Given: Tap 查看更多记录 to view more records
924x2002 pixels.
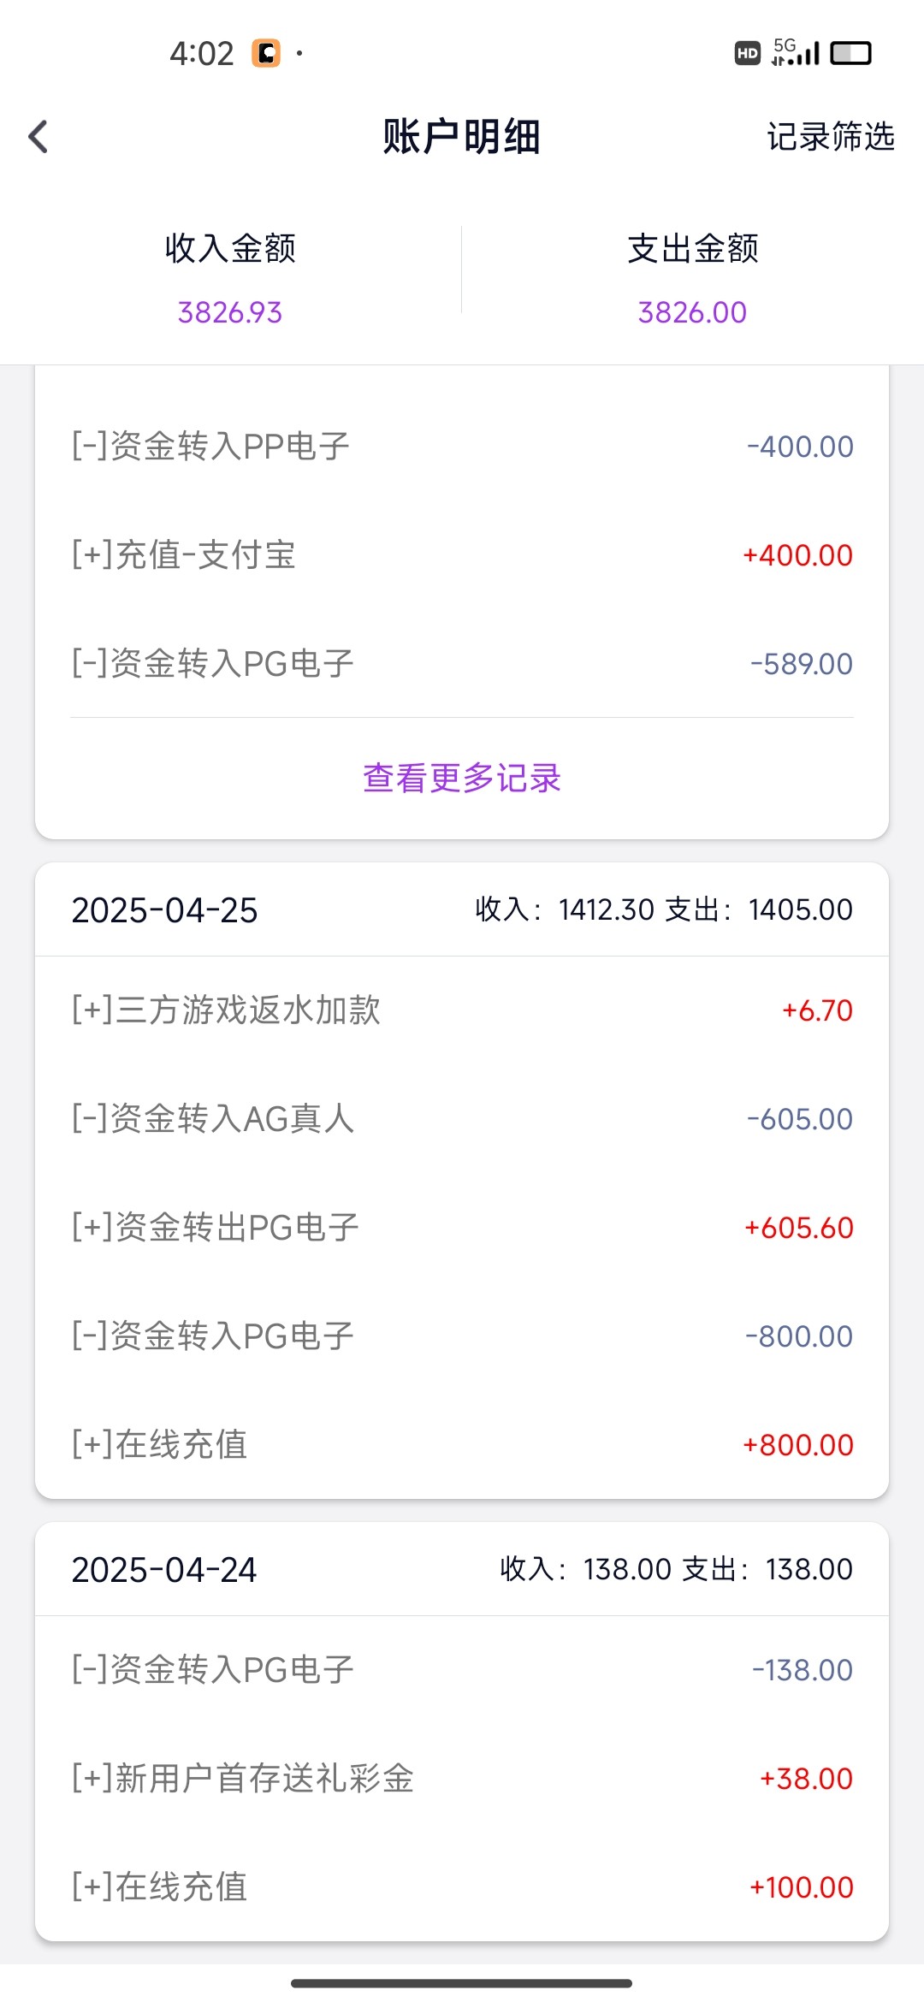Looking at the screenshot, I should pyautogui.click(x=462, y=778).
